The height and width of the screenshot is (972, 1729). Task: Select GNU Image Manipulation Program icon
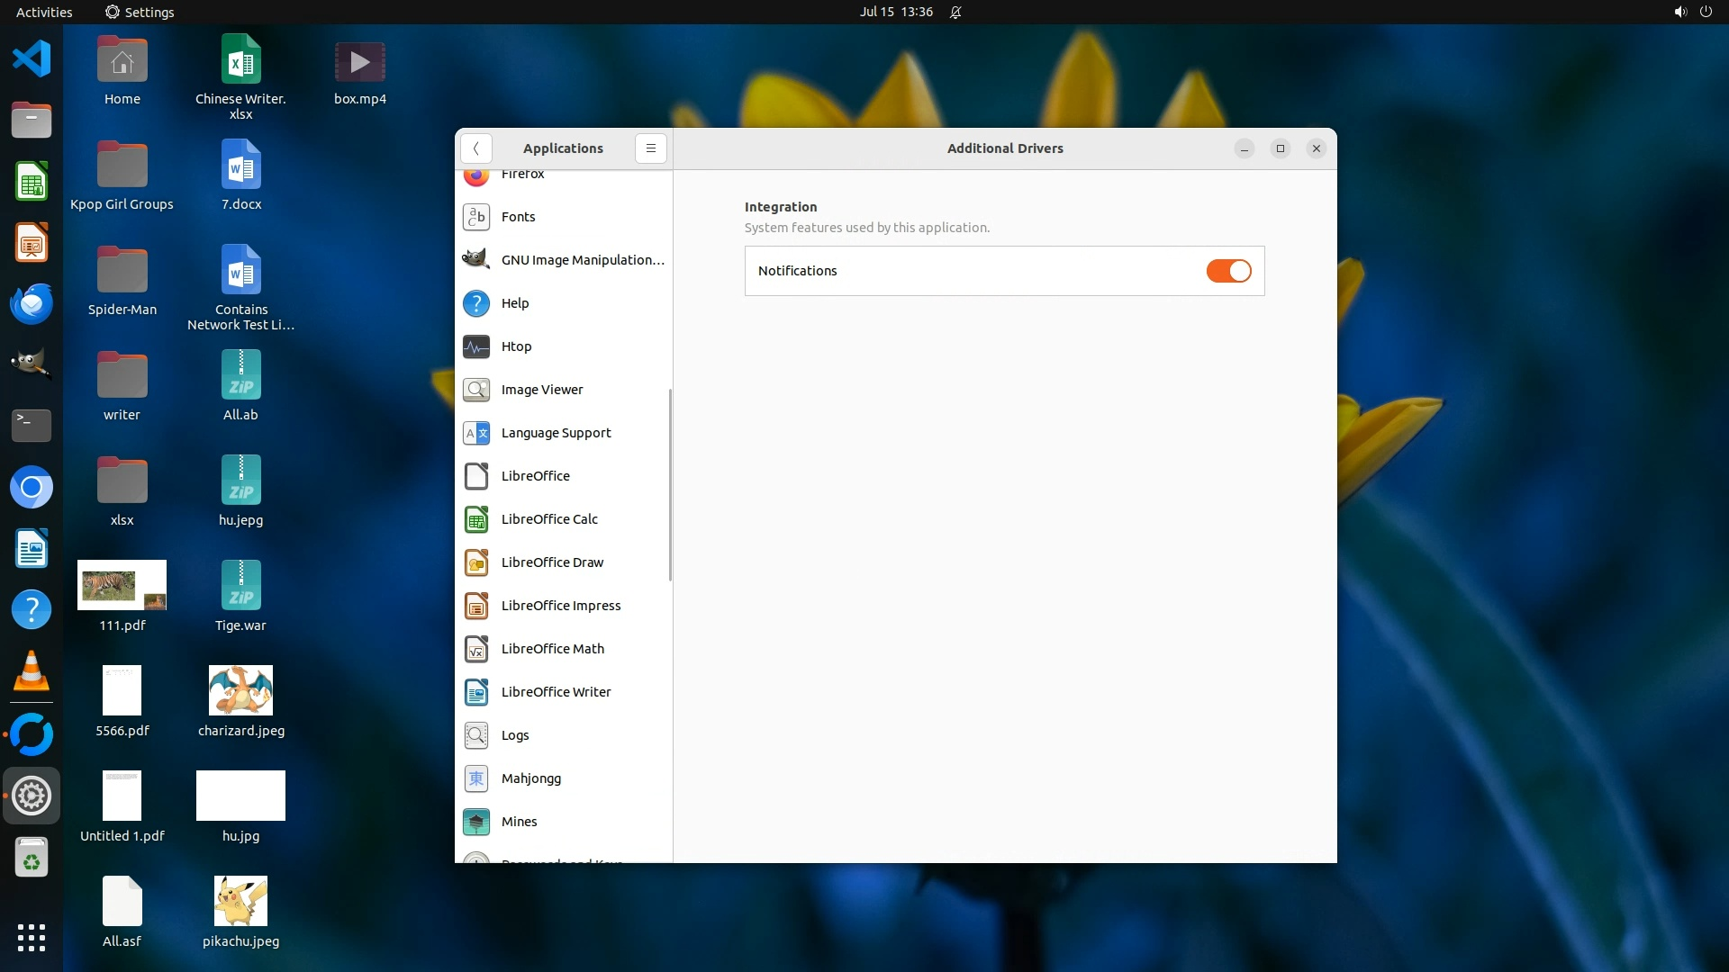(x=476, y=260)
